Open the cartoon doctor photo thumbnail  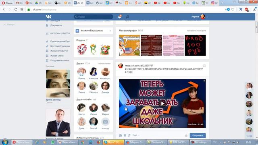click(x=129, y=46)
